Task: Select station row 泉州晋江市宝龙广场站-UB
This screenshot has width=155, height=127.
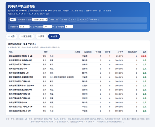Action: (x=77, y=64)
